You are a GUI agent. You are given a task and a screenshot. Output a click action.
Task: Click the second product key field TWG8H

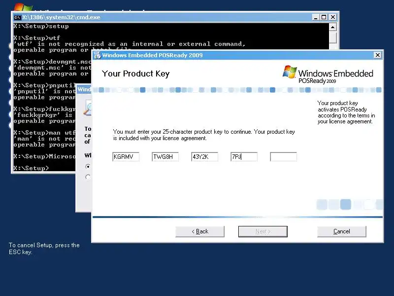coord(165,157)
